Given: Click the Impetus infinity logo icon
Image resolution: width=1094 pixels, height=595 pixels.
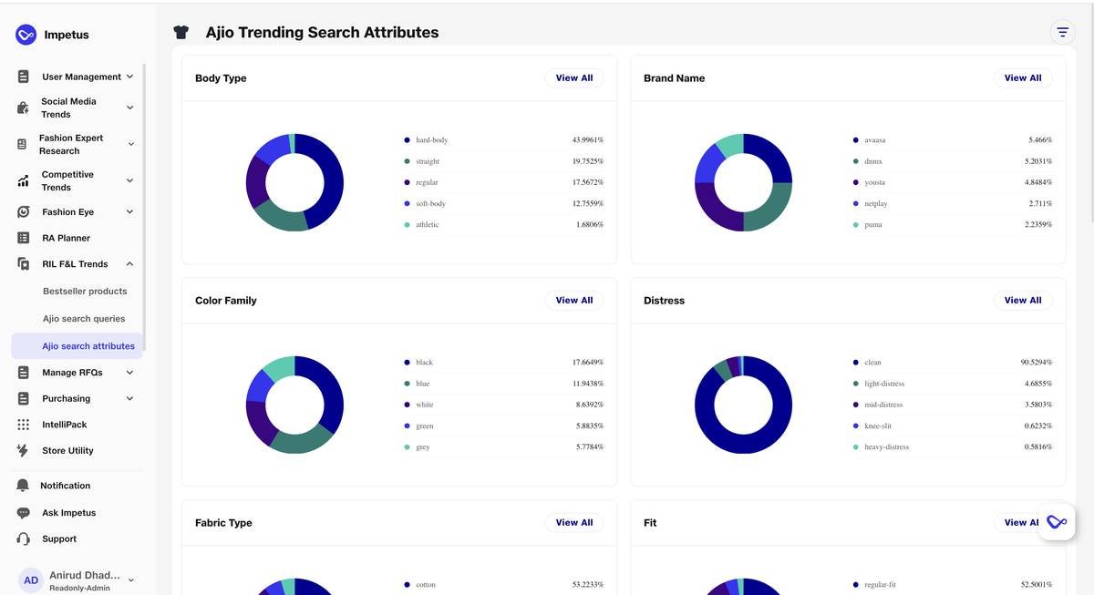Looking at the screenshot, I should tap(26, 35).
